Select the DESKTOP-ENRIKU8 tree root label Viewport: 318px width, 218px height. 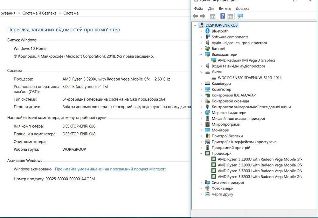[221, 25]
